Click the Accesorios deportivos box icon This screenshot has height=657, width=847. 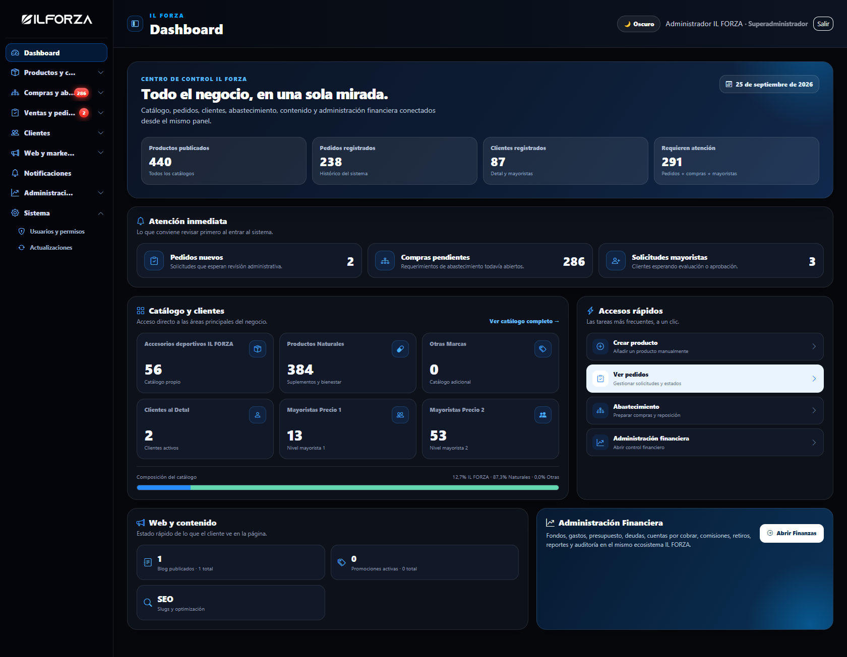point(258,349)
